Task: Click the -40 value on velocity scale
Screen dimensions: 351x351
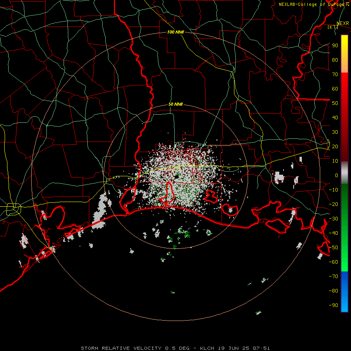Action: [333, 233]
